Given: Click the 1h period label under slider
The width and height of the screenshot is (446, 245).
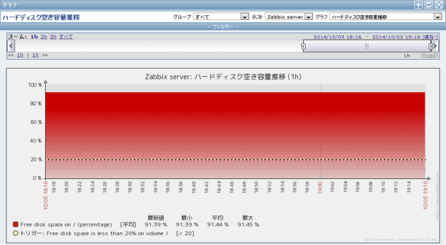Looking at the screenshot, I should pos(406,55).
